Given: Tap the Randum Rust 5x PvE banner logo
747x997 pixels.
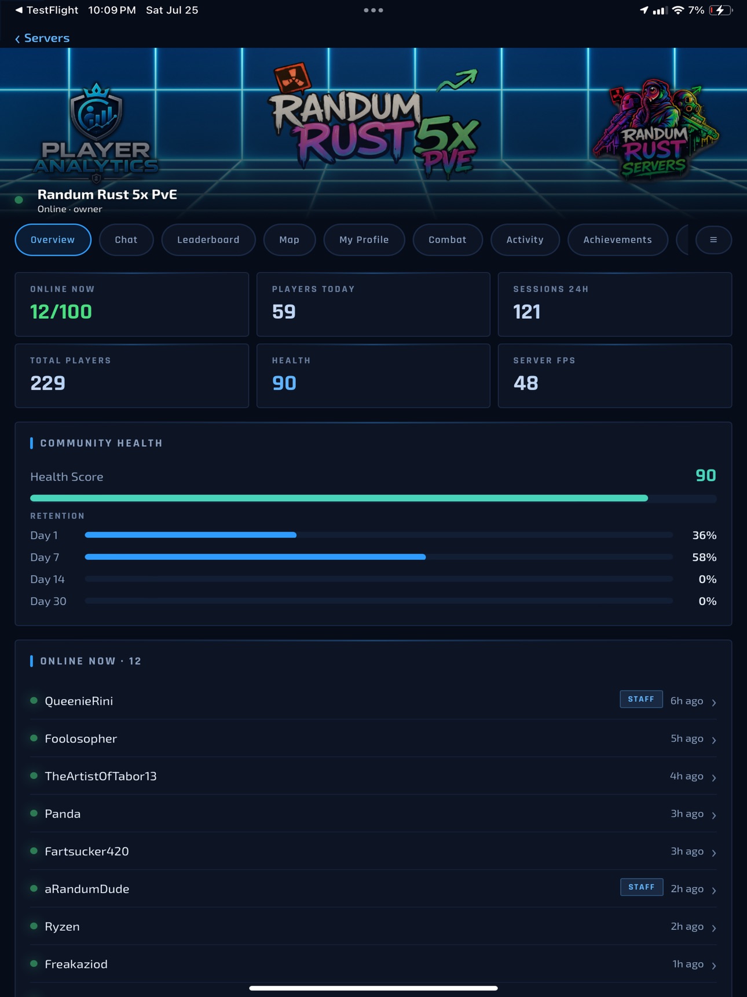Looking at the screenshot, I should (375, 121).
